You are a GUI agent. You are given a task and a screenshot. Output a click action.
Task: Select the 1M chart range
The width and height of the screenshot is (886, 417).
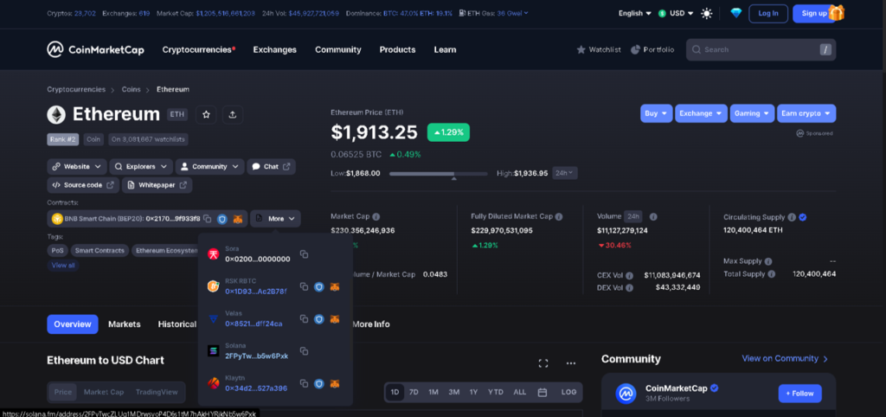[x=433, y=392]
